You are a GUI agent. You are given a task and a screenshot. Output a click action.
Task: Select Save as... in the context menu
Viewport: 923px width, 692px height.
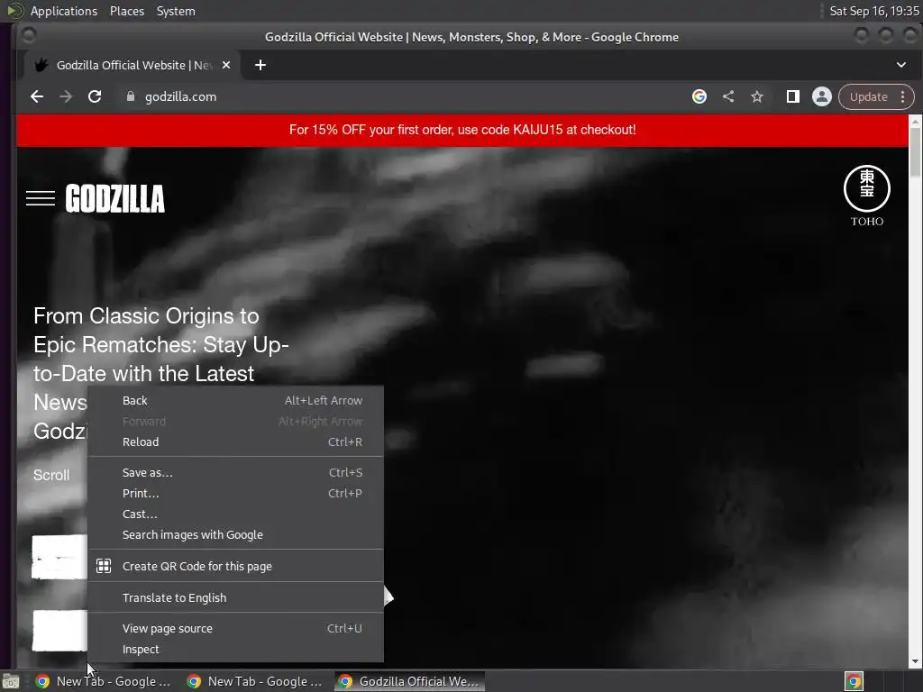(235, 472)
